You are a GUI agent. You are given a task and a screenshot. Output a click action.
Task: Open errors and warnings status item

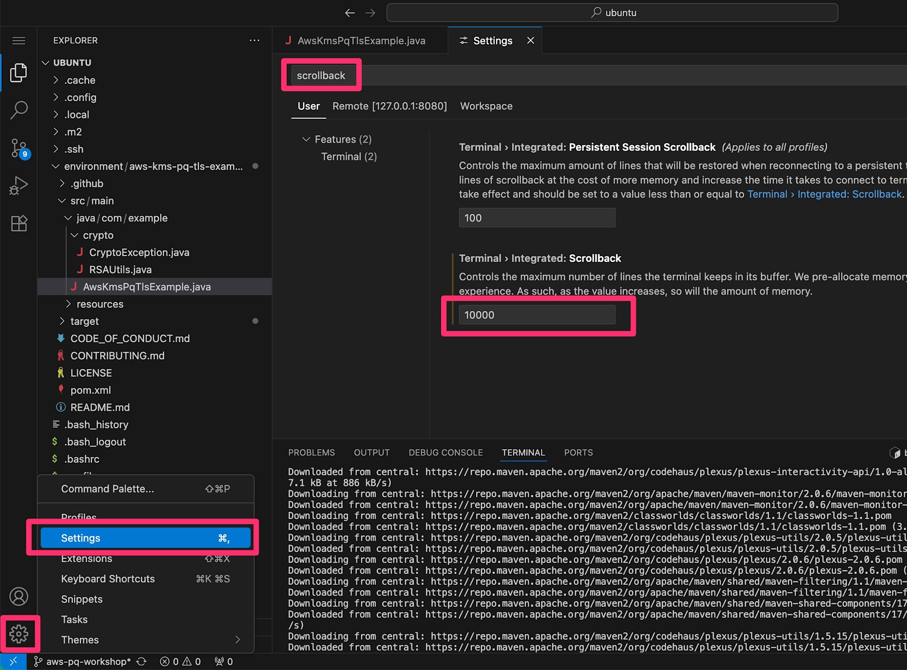[180, 661]
